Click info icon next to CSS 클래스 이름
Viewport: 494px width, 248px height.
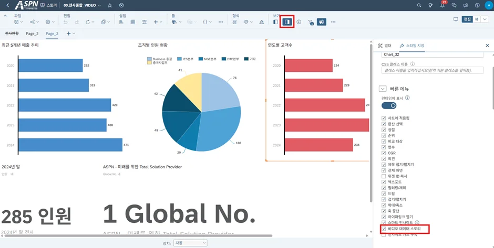(413, 64)
